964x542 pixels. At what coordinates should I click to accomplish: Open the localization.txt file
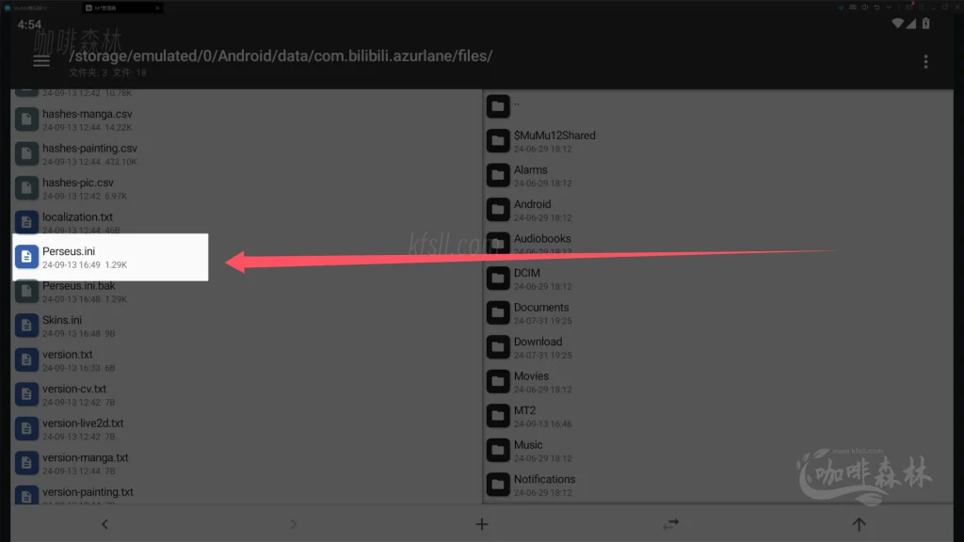coord(246,223)
